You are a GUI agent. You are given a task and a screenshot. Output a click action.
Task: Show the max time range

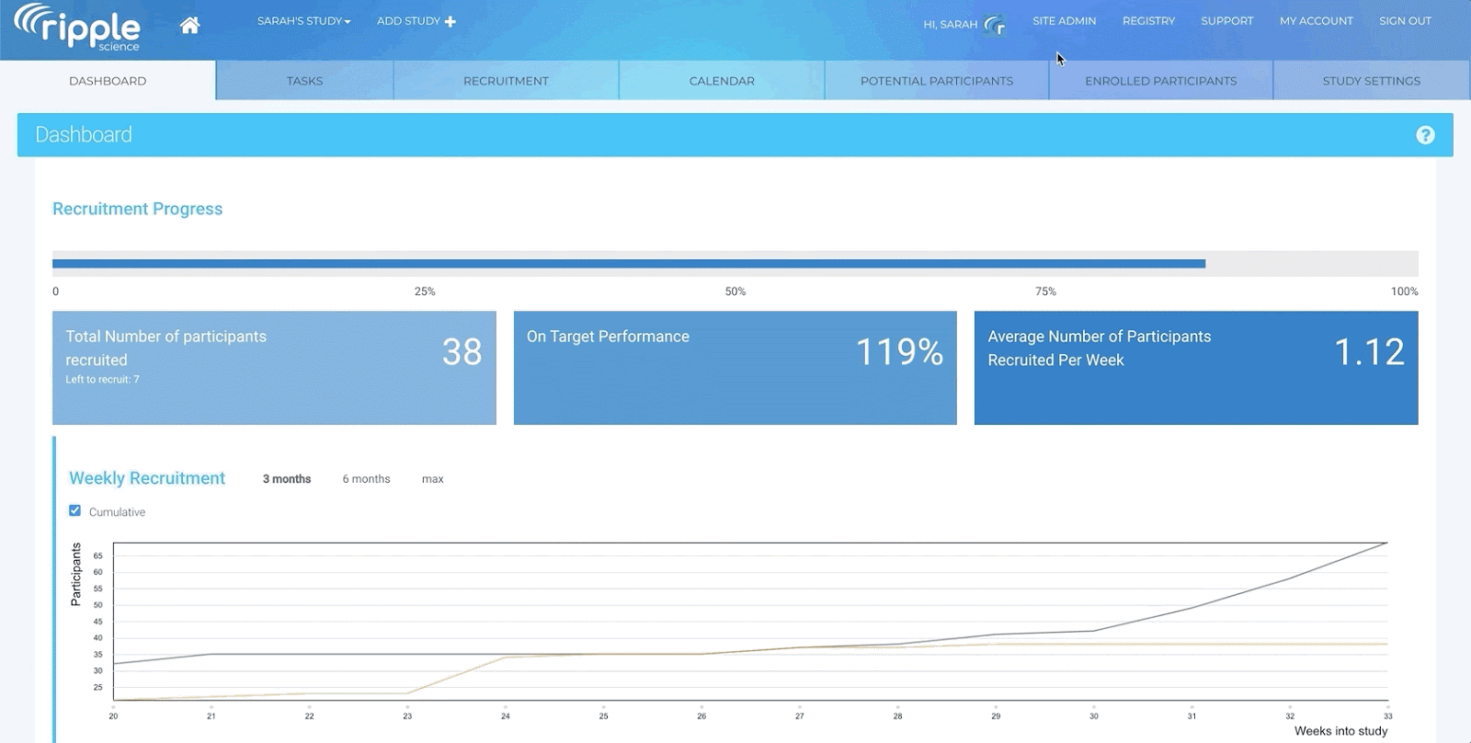click(432, 479)
